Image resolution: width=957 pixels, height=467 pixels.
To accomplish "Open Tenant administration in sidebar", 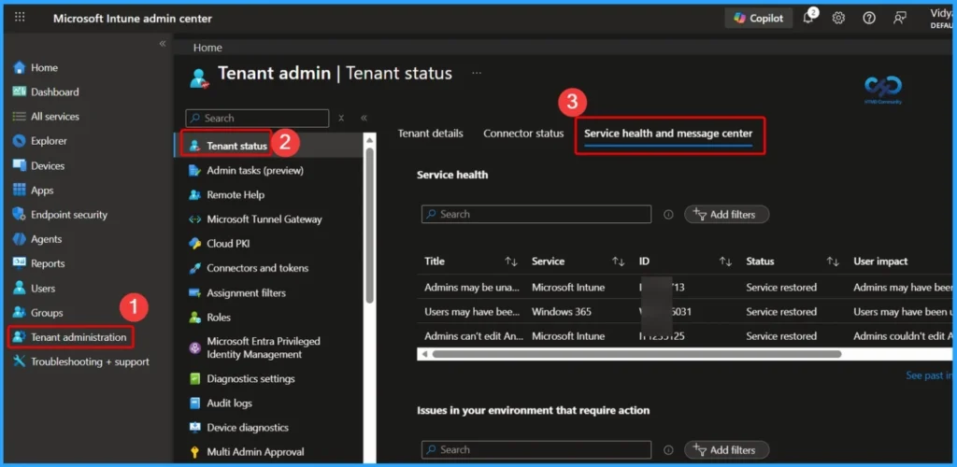I will tap(71, 337).
